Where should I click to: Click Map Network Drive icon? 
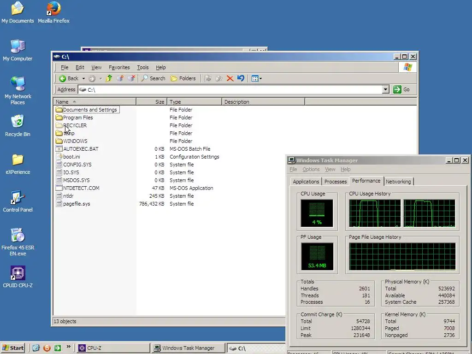(120, 78)
